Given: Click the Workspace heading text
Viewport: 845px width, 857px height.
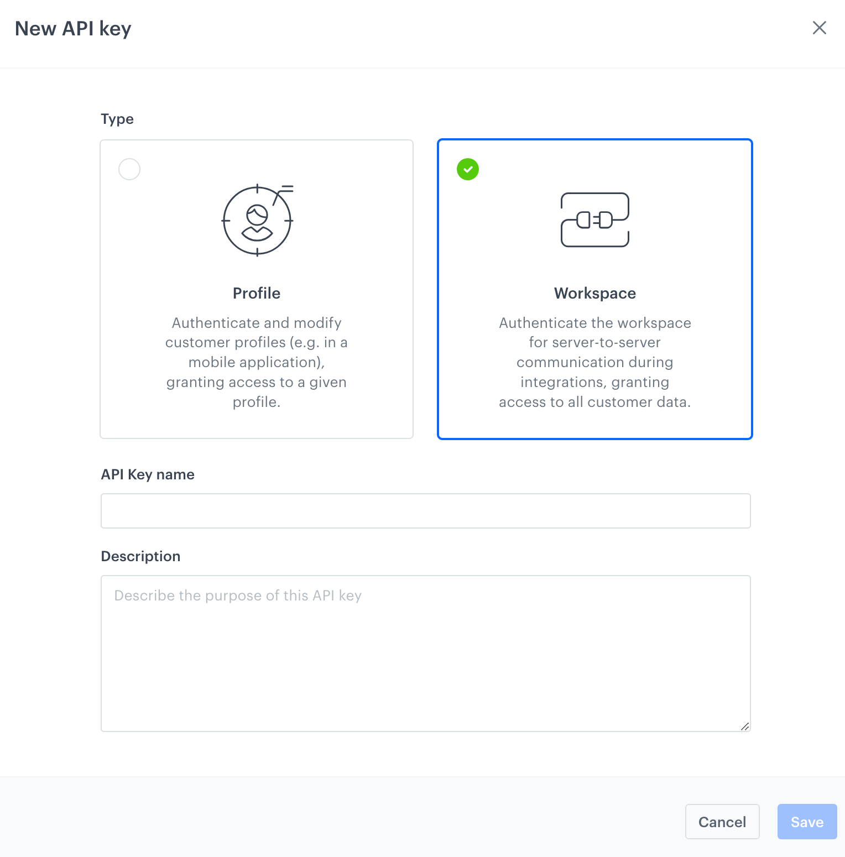Looking at the screenshot, I should click(x=594, y=293).
